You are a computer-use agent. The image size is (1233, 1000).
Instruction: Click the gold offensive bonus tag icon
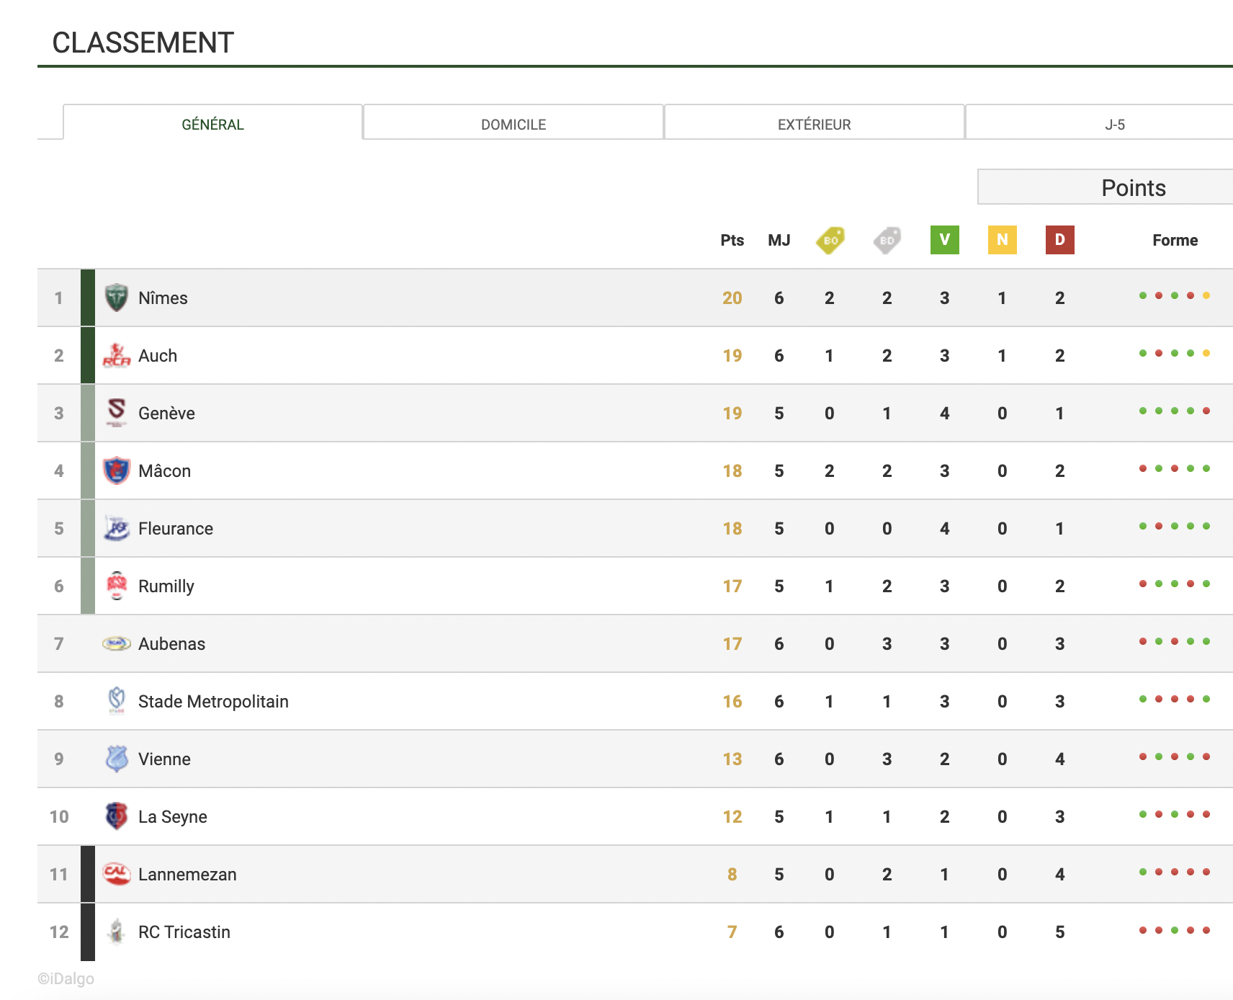(830, 240)
